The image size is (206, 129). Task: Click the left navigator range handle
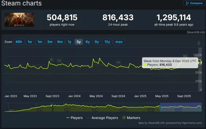click(x=160, y=107)
